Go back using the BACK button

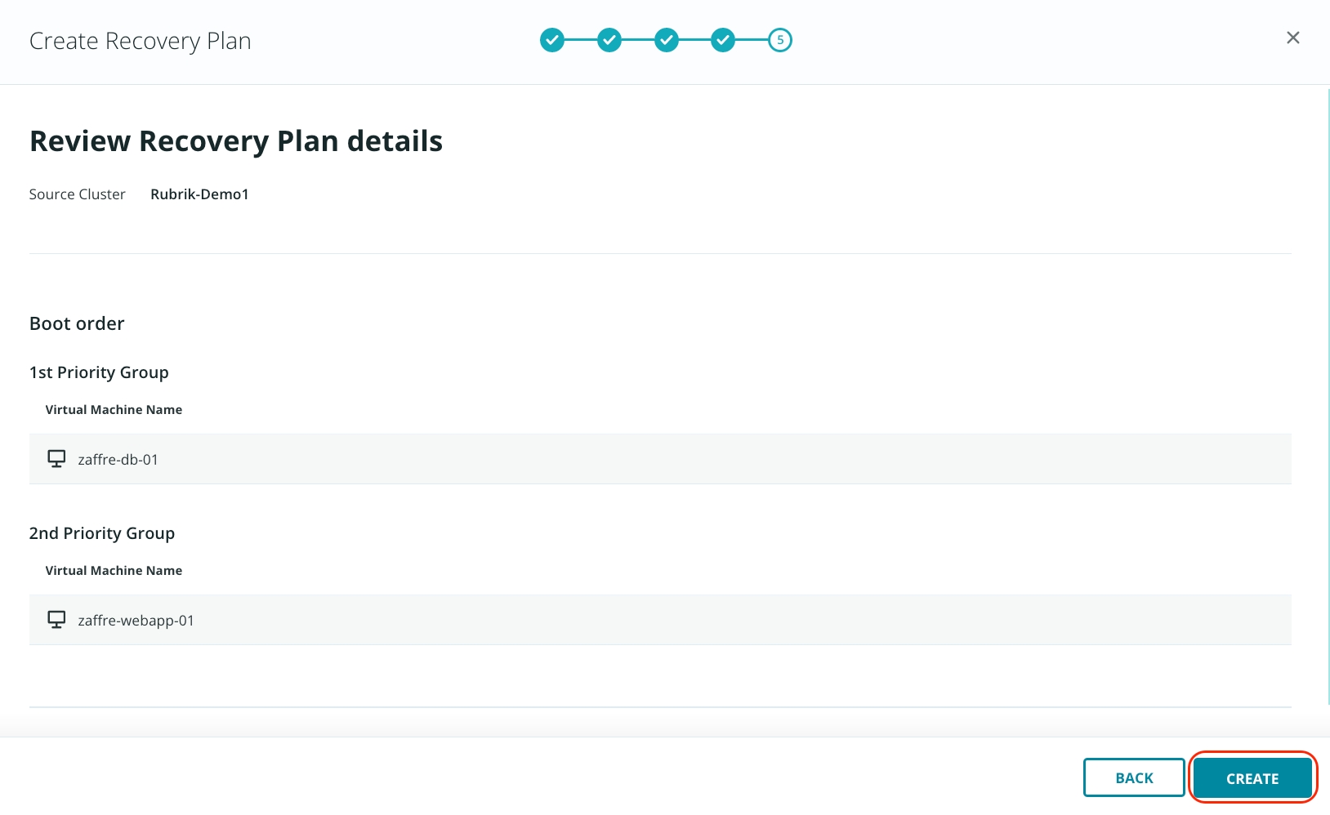1134,777
